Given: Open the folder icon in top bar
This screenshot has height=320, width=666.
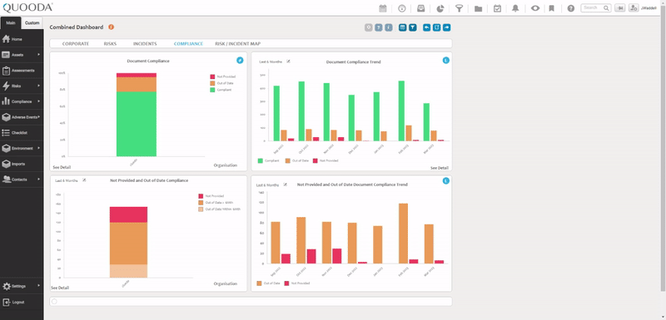Looking at the screenshot, I should pos(478,8).
